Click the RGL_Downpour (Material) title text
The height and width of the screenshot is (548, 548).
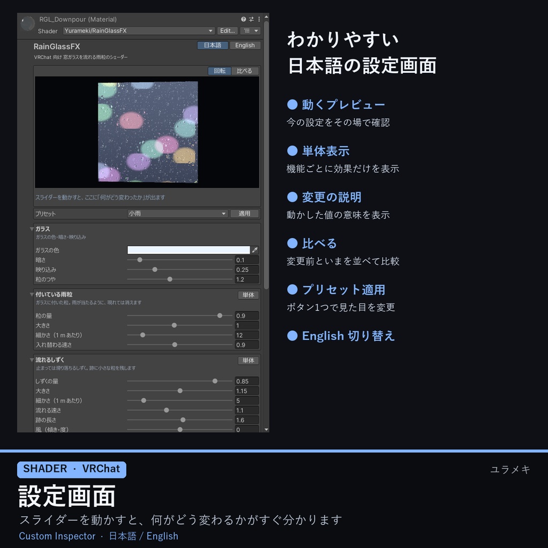[78, 20]
